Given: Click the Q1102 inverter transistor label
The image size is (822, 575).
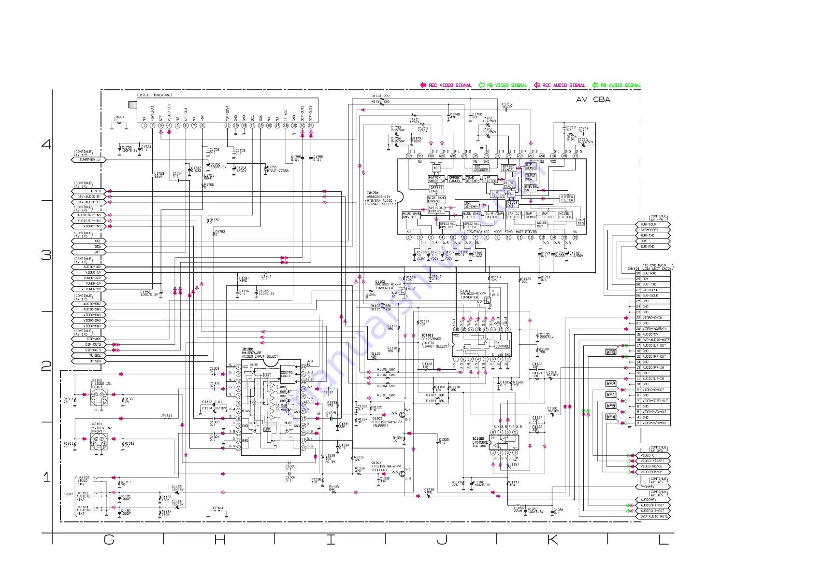Looking at the screenshot, I should point(388,285).
